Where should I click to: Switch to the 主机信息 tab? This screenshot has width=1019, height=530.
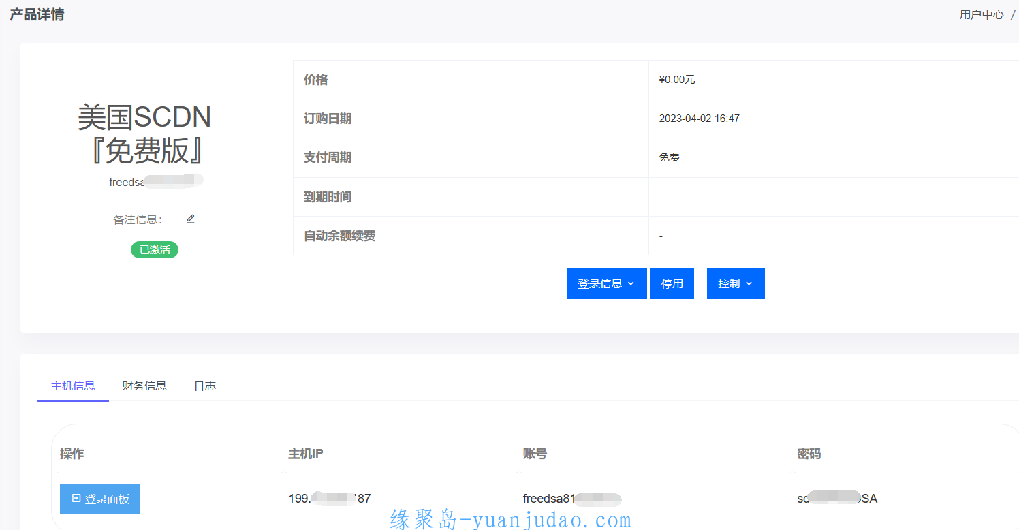click(73, 386)
